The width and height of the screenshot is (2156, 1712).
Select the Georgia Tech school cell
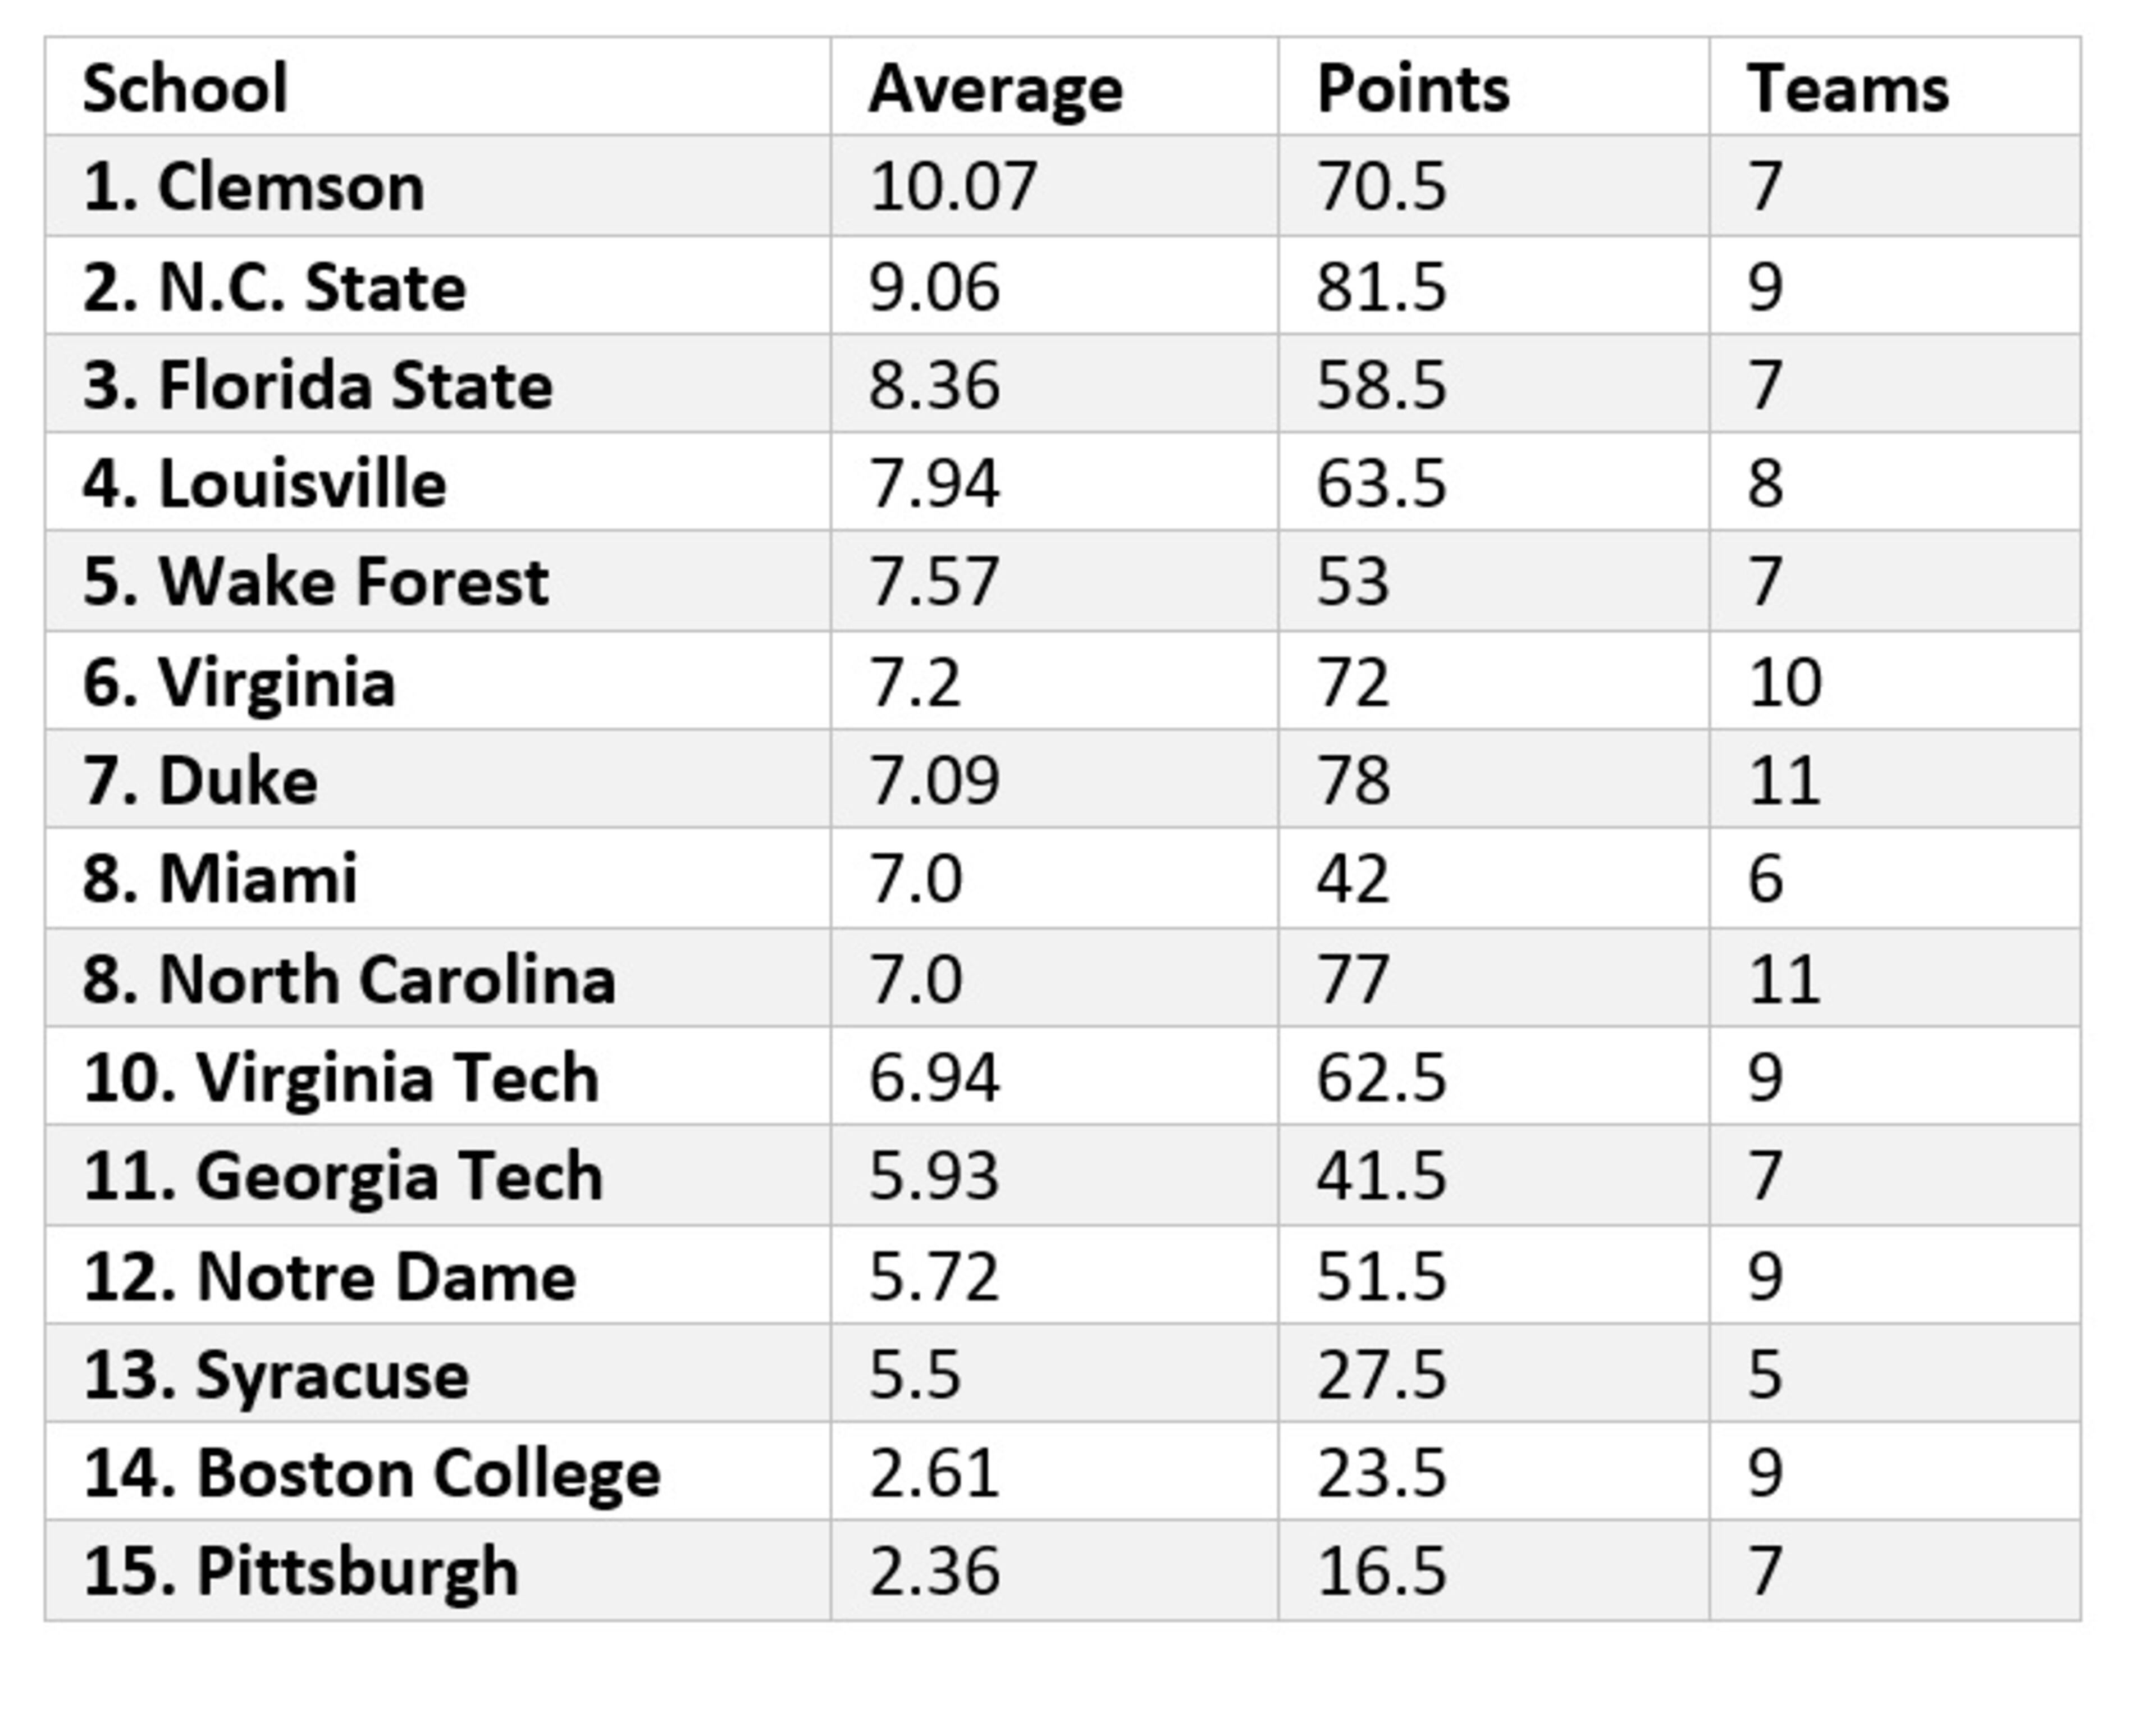coord(343,1175)
